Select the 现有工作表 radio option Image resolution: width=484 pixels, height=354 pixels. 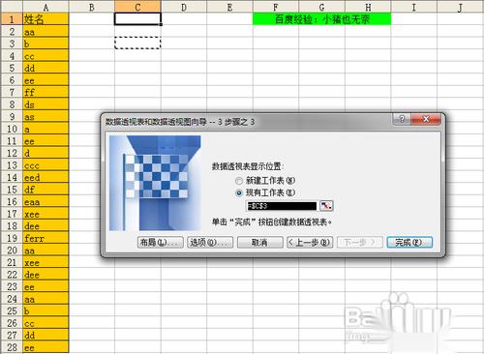coord(239,193)
